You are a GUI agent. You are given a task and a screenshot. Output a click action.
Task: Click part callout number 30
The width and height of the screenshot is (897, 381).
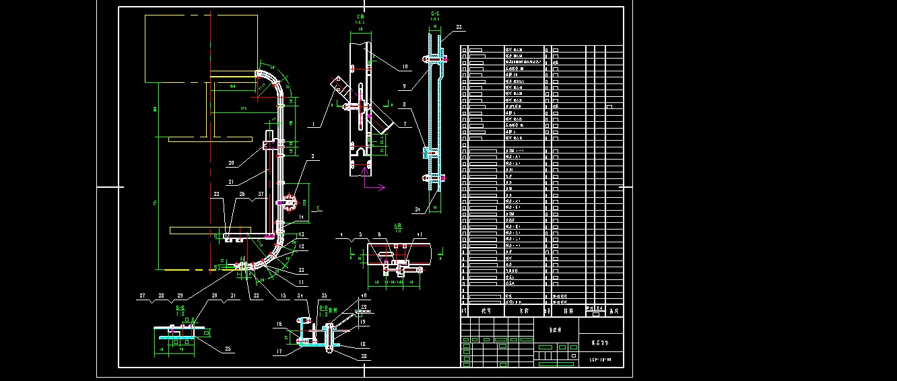pyautogui.click(x=214, y=296)
